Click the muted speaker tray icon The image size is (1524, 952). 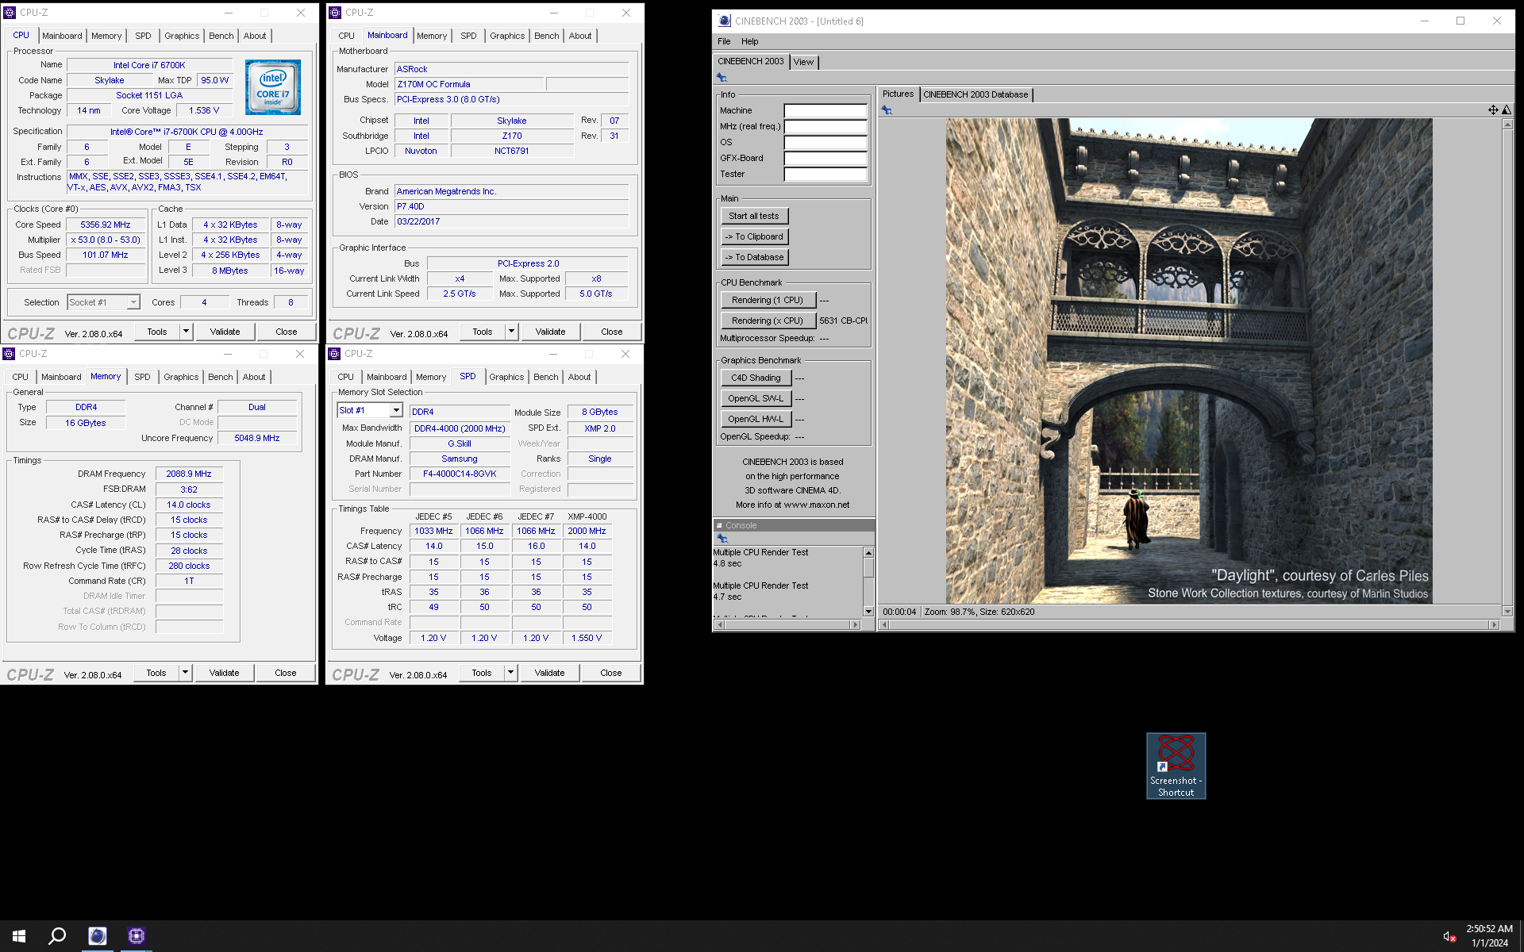pos(1449,937)
